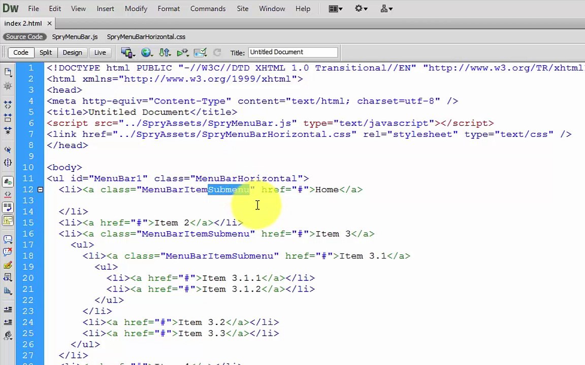Open the Help menu
The height and width of the screenshot is (365, 585).
pyautogui.click(x=303, y=9)
